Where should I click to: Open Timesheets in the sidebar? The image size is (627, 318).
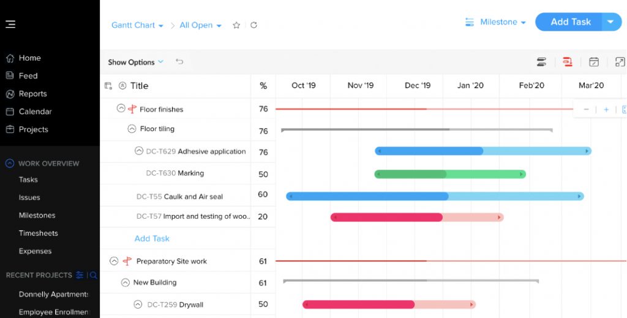click(38, 233)
